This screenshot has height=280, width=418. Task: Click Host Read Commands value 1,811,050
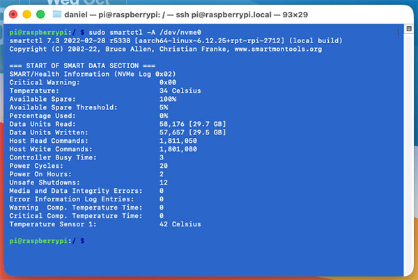(x=178, y=141)
